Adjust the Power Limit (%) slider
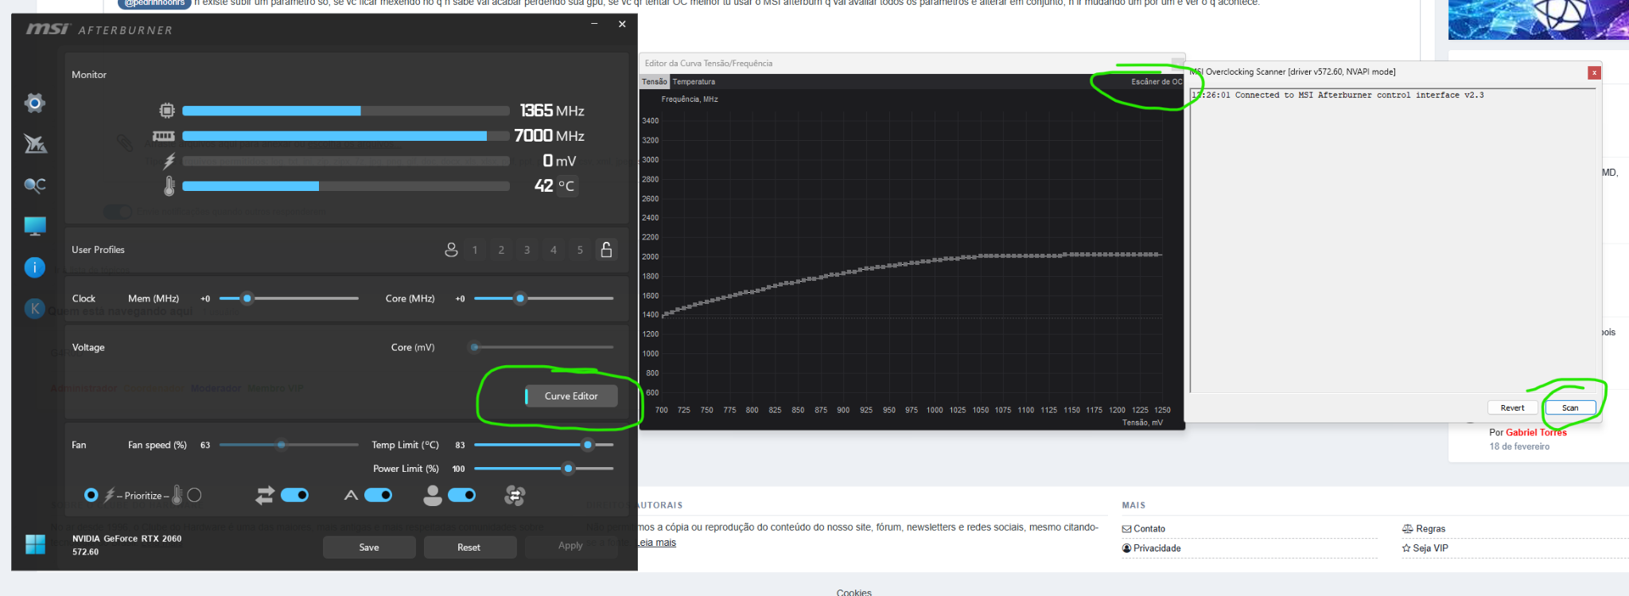Image resolution: width=1629 pixels, height=596 pixels. [543, 469]
